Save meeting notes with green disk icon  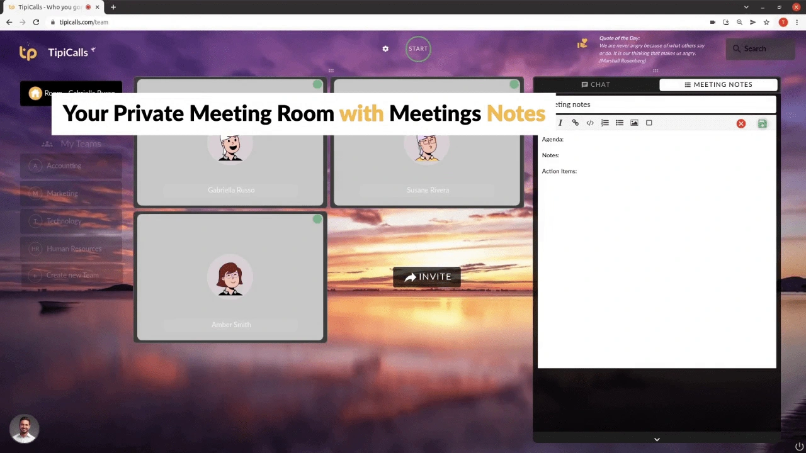(x=762, y=123)
